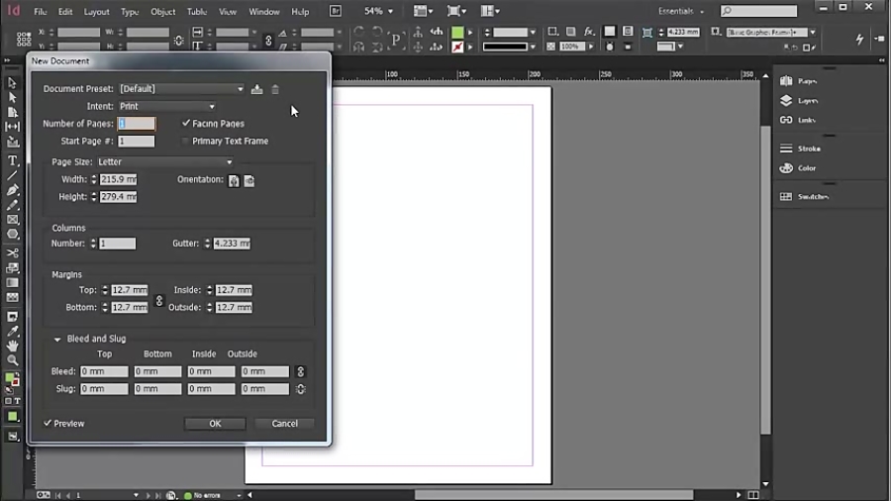Select the Zoom tool
The image size is (891, 501).
tap(12, 360)
